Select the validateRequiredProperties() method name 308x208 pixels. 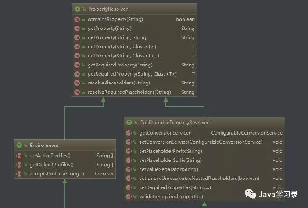(x=172, y=197)
